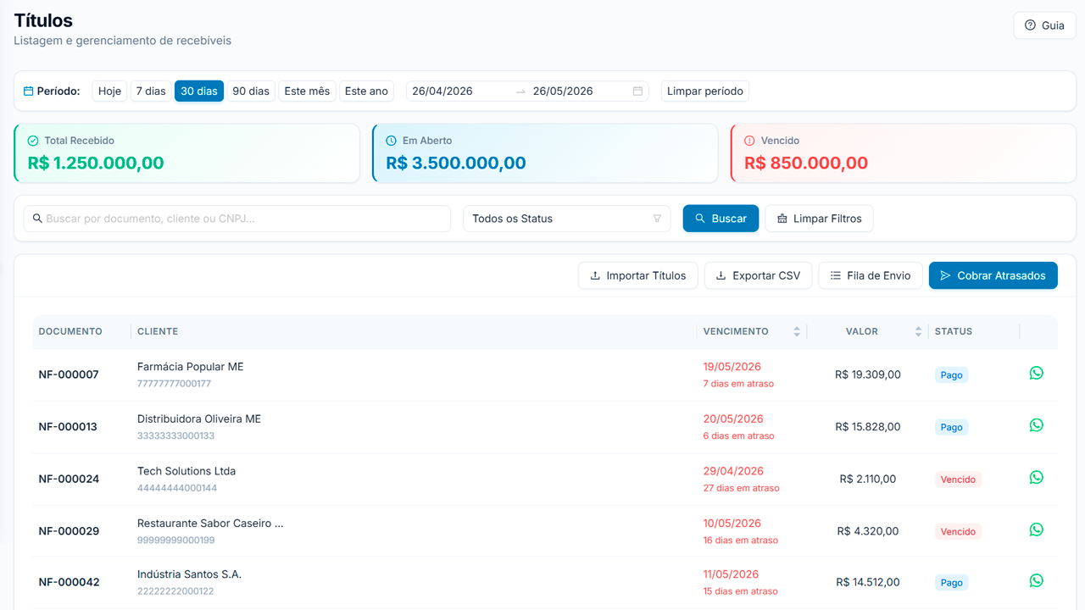Click value R$ 19.309,00

867,374
